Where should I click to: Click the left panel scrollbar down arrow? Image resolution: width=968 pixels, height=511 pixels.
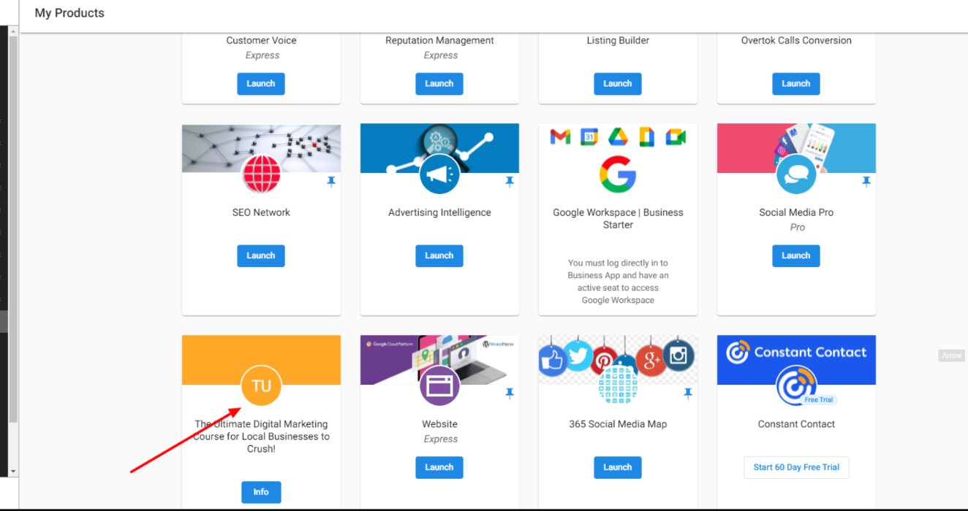pos(13,472)
